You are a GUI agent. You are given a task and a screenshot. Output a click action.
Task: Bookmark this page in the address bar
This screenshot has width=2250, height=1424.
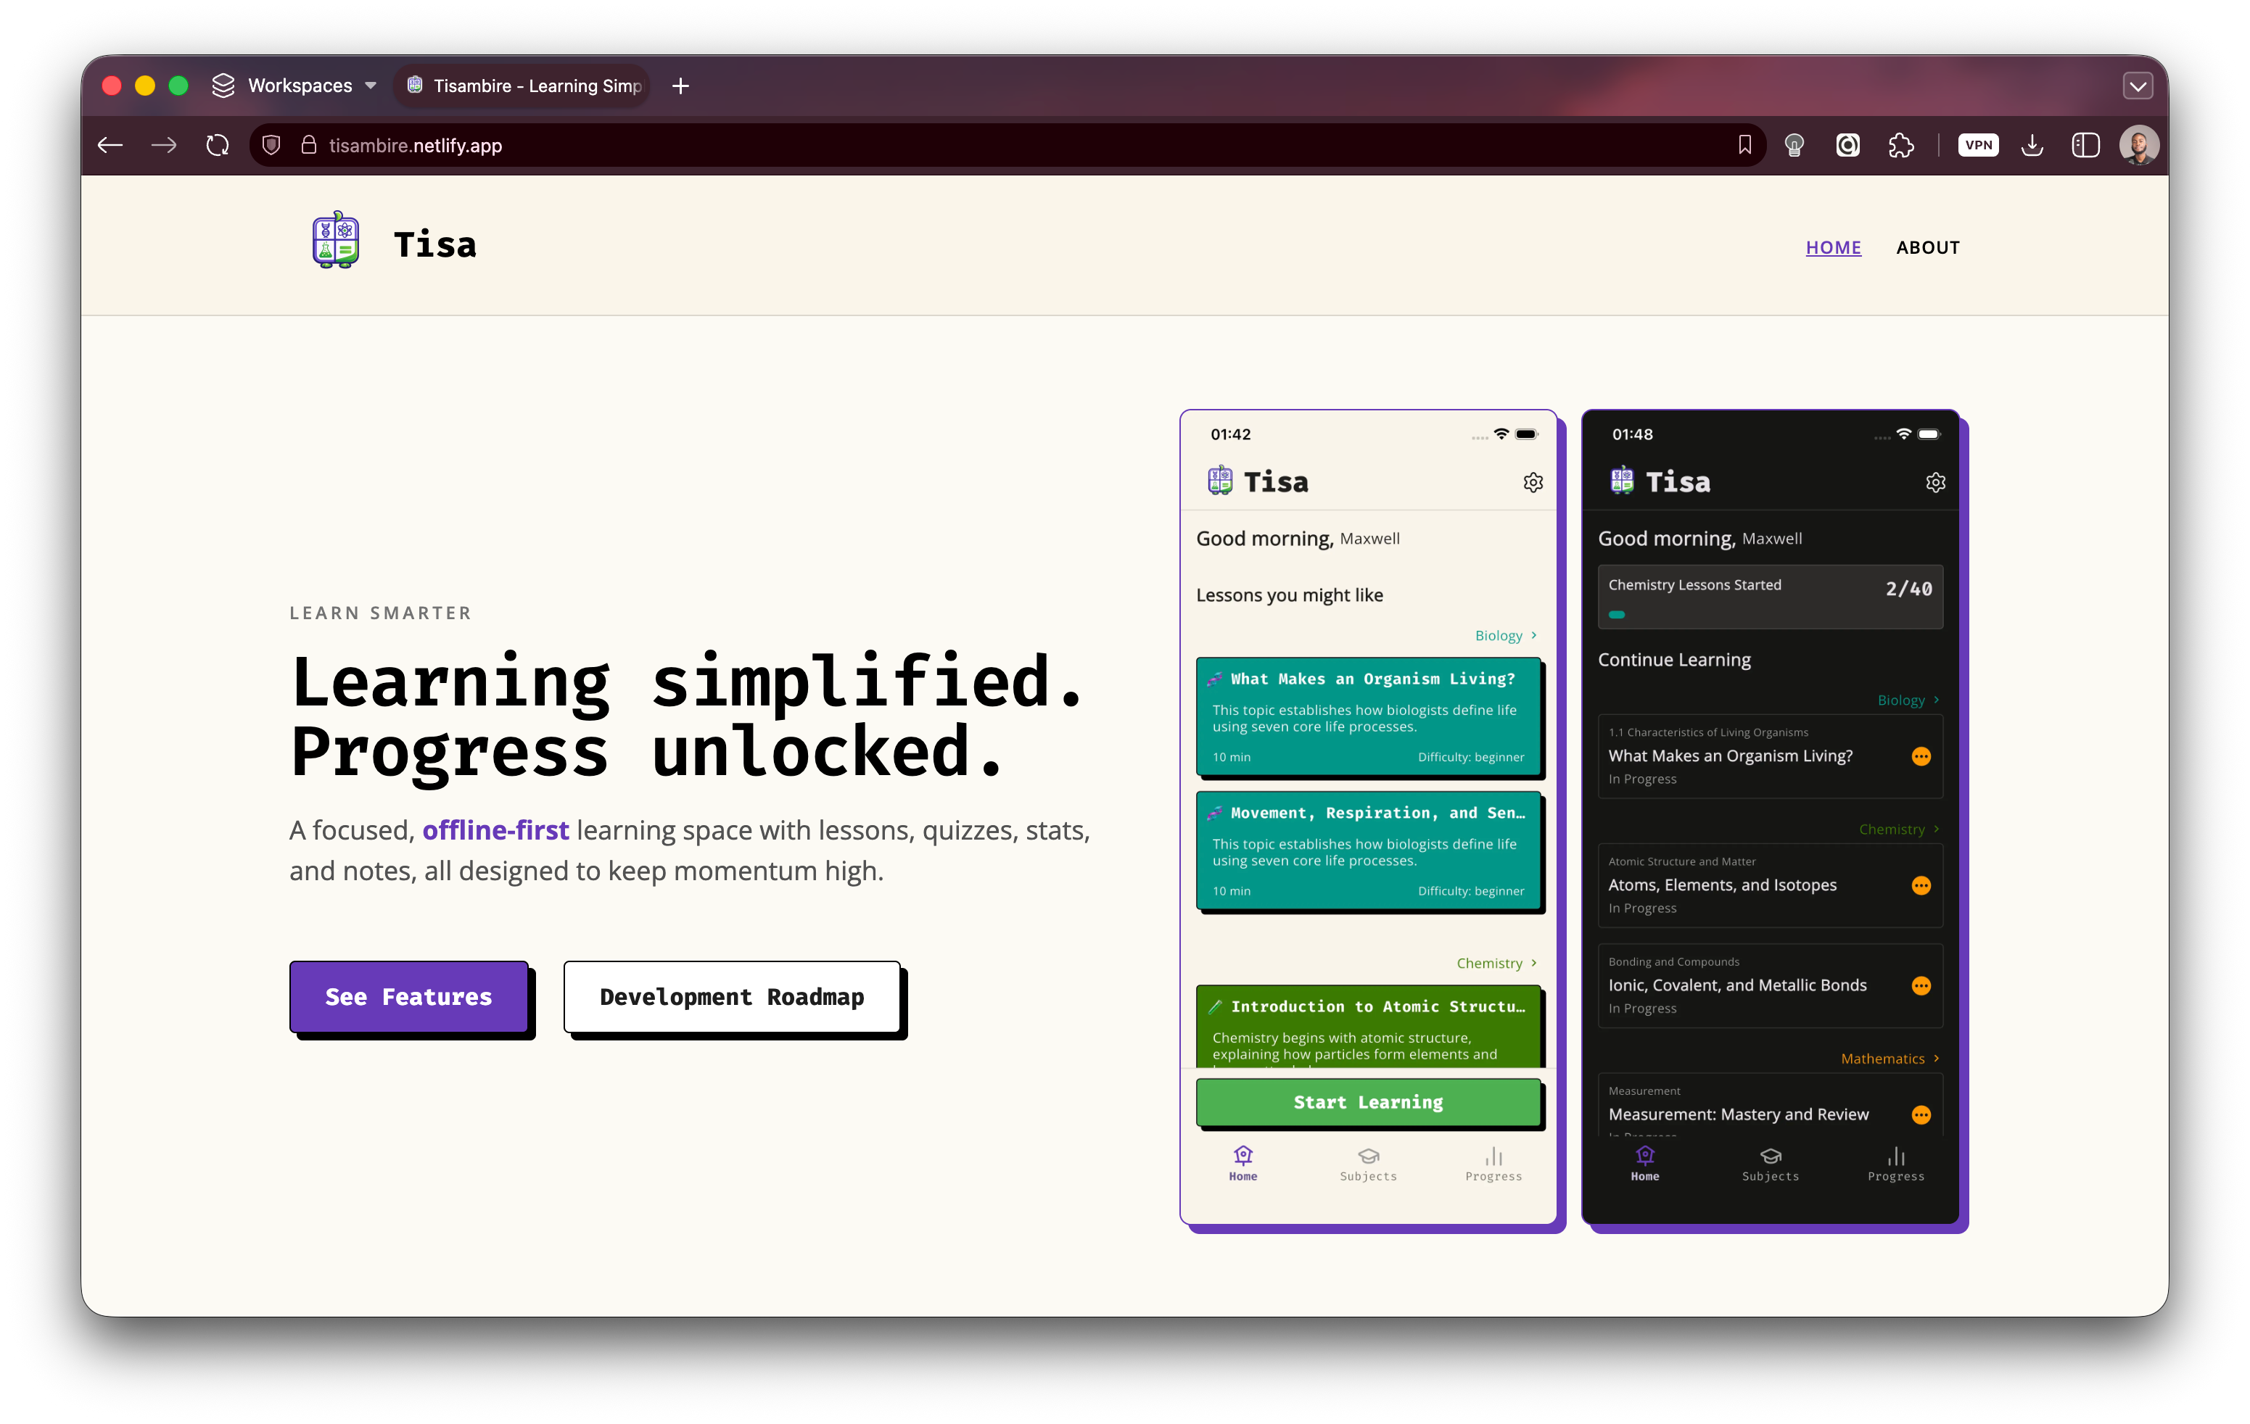1744,146
